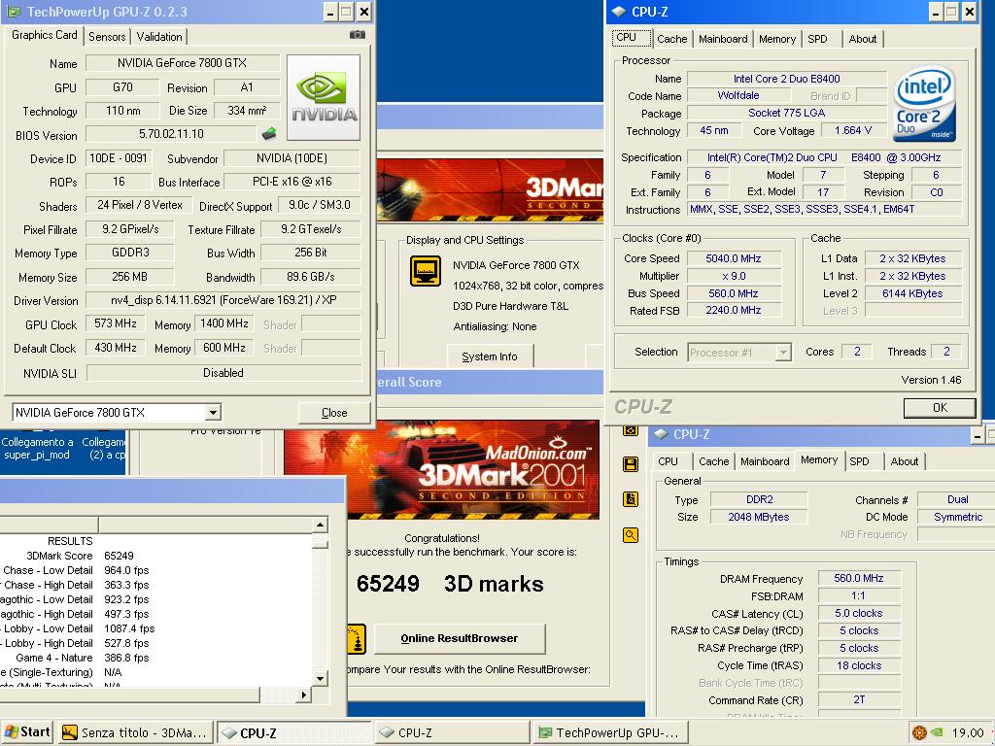Click the top CPU-Z title bar icon
The width and height of the screenshot is (995, 746).
tap(618, 12)
